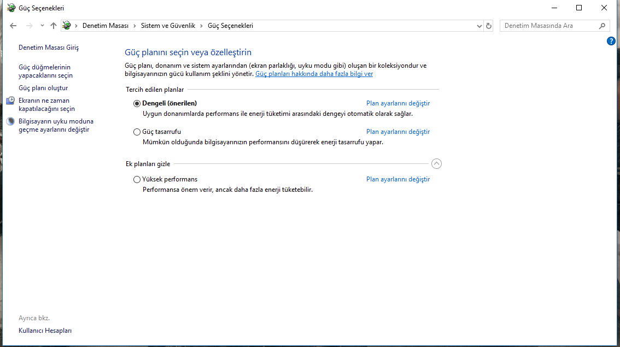Select the Dengeli (önerilen) power plan

pyautogui.click(x=137, y=103)
